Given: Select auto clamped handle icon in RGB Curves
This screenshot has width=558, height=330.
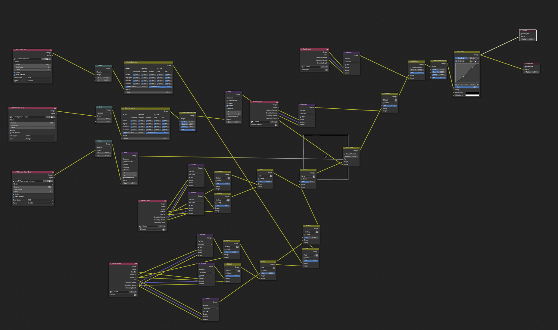Looking at the screenshot, I should click(461, 85).
